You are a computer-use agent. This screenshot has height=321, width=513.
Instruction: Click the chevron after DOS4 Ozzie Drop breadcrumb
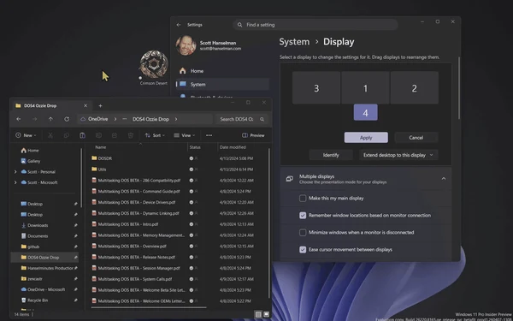pyautogui.click(x=176, y=119)
